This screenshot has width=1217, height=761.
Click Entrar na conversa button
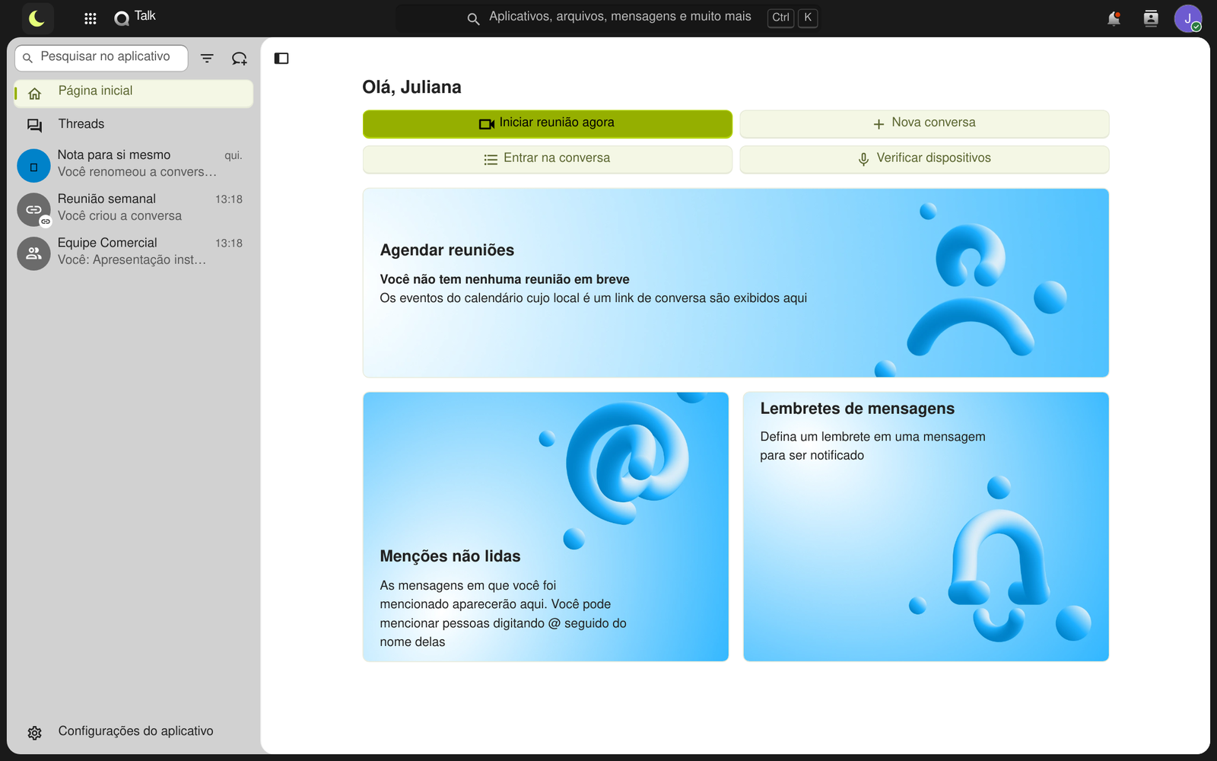[548, 159]
